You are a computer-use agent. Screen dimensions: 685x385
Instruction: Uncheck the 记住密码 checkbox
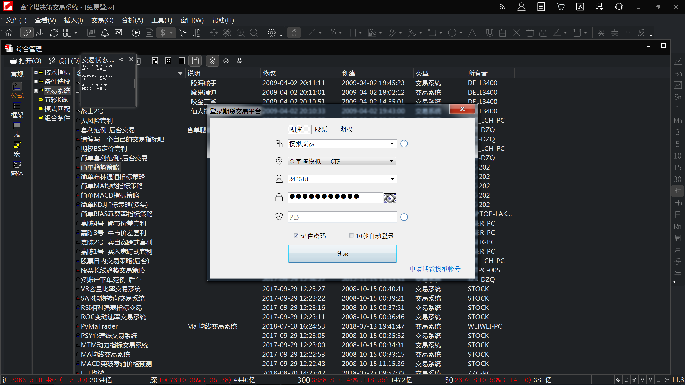click(296, 236)
